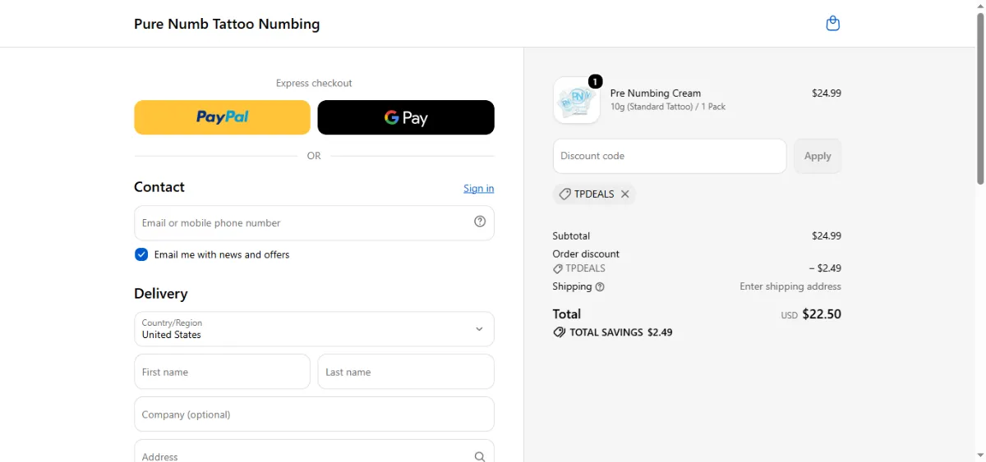Click the address search magnifier icon
The width and height of the screenshot is (986, 462).
480,457
